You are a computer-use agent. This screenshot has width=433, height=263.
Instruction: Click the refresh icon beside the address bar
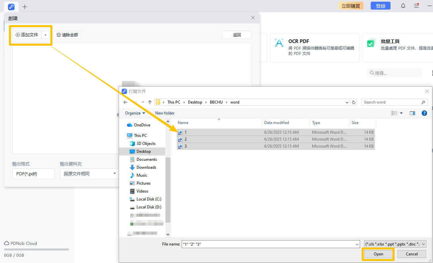[354, 102]
